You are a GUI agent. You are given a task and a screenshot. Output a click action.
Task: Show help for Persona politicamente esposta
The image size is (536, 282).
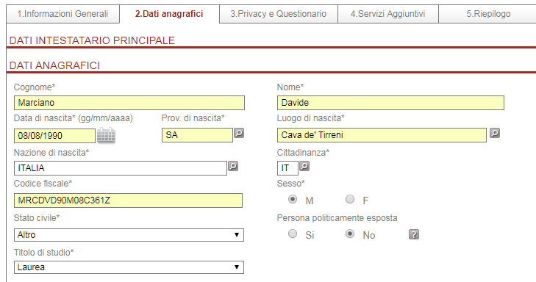414,234
